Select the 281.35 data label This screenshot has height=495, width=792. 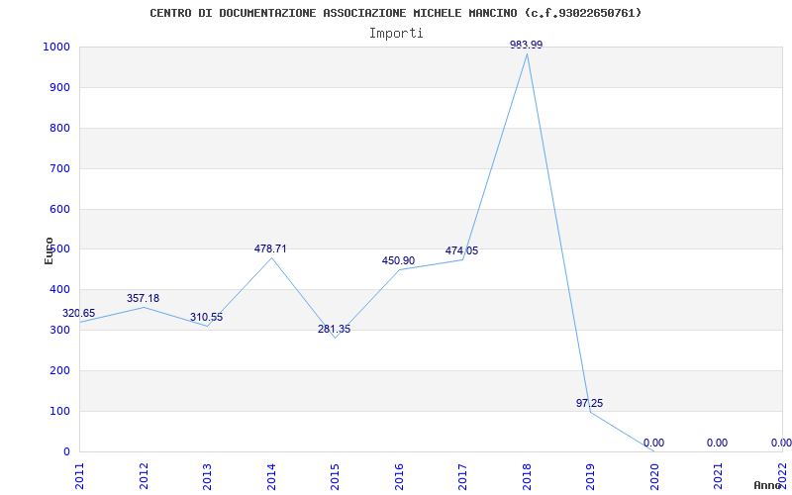click(334, 330)
